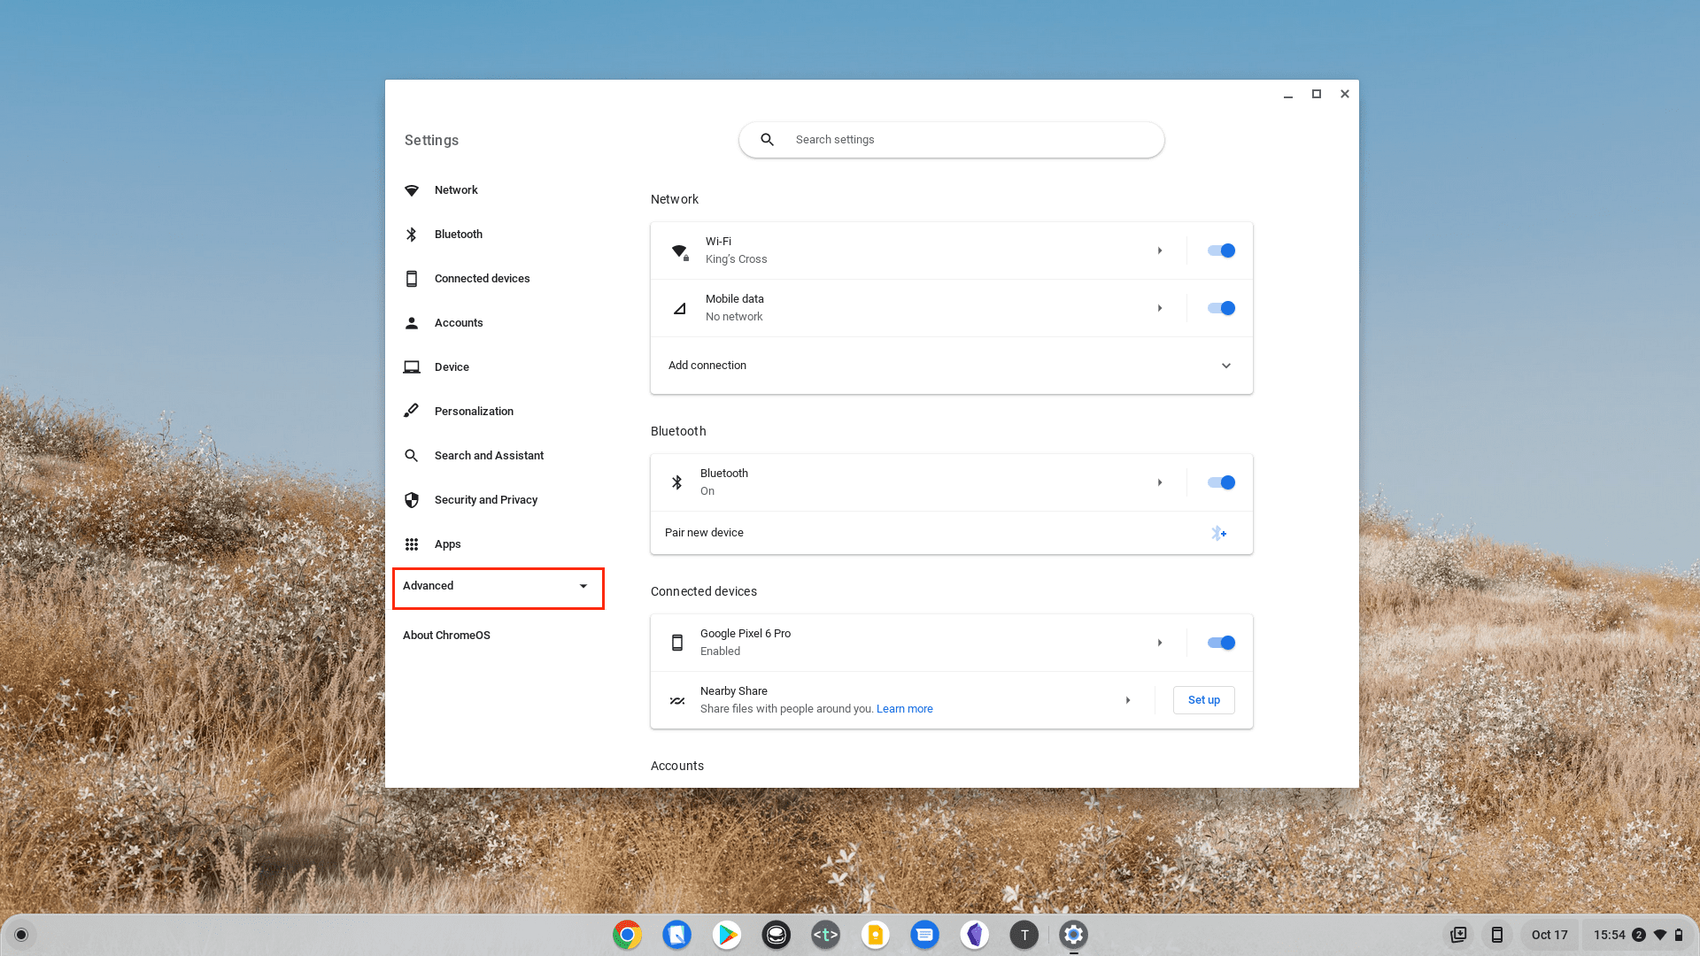1700x956 pixels.
Task: Click the Personalization brush icon in sidebar
Action: click(412, 412)
